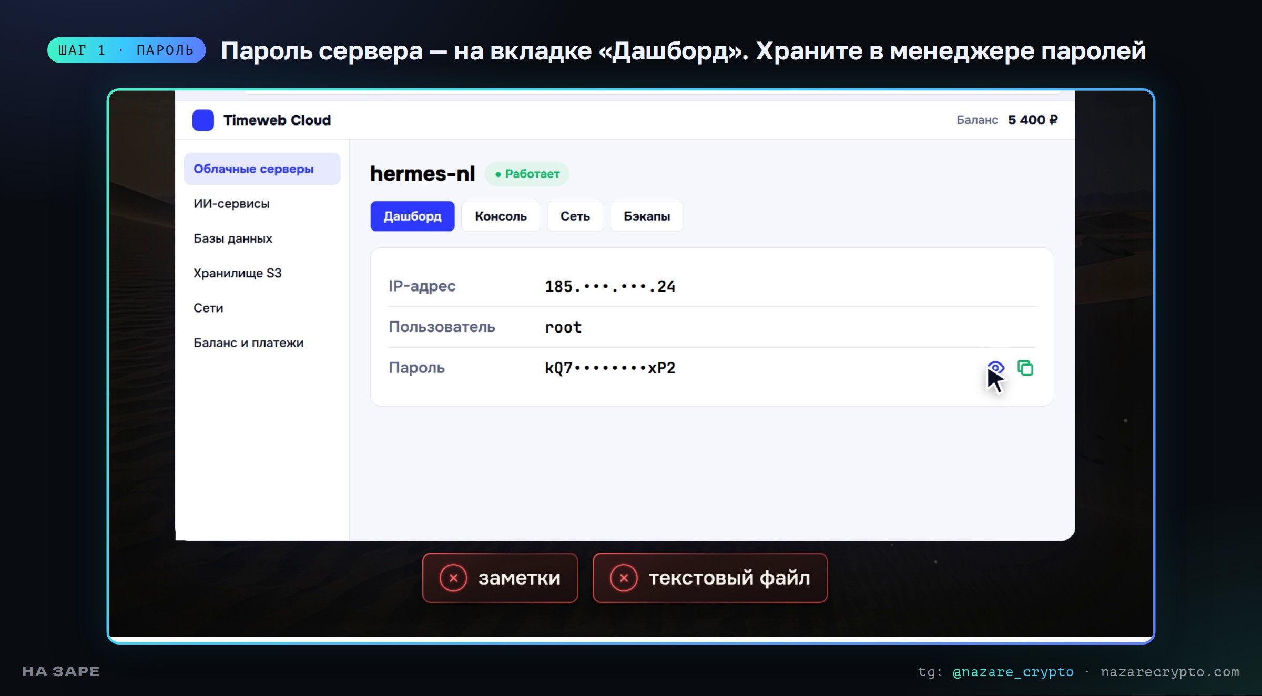Click the Работает status badge
This screenshot has width=1262, height=696.
click(527, 174)
